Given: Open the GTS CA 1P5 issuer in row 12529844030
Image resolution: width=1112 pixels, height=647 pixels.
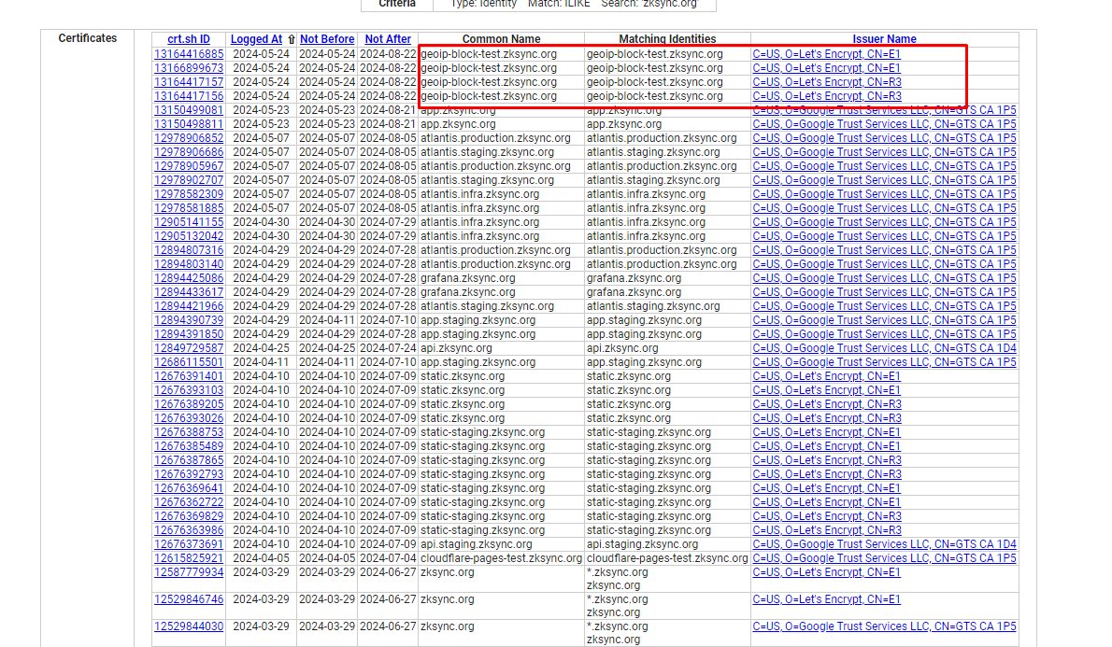Looking at the screenshot, I should 884,626.
